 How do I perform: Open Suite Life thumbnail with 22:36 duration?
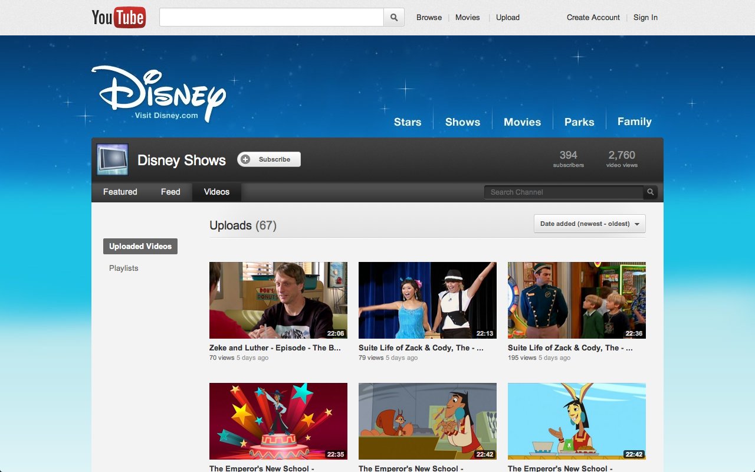[x=577, y=300]
